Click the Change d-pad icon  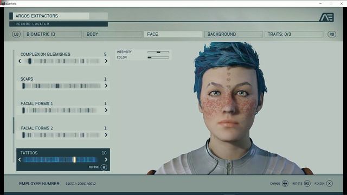(x=285, y=184)
